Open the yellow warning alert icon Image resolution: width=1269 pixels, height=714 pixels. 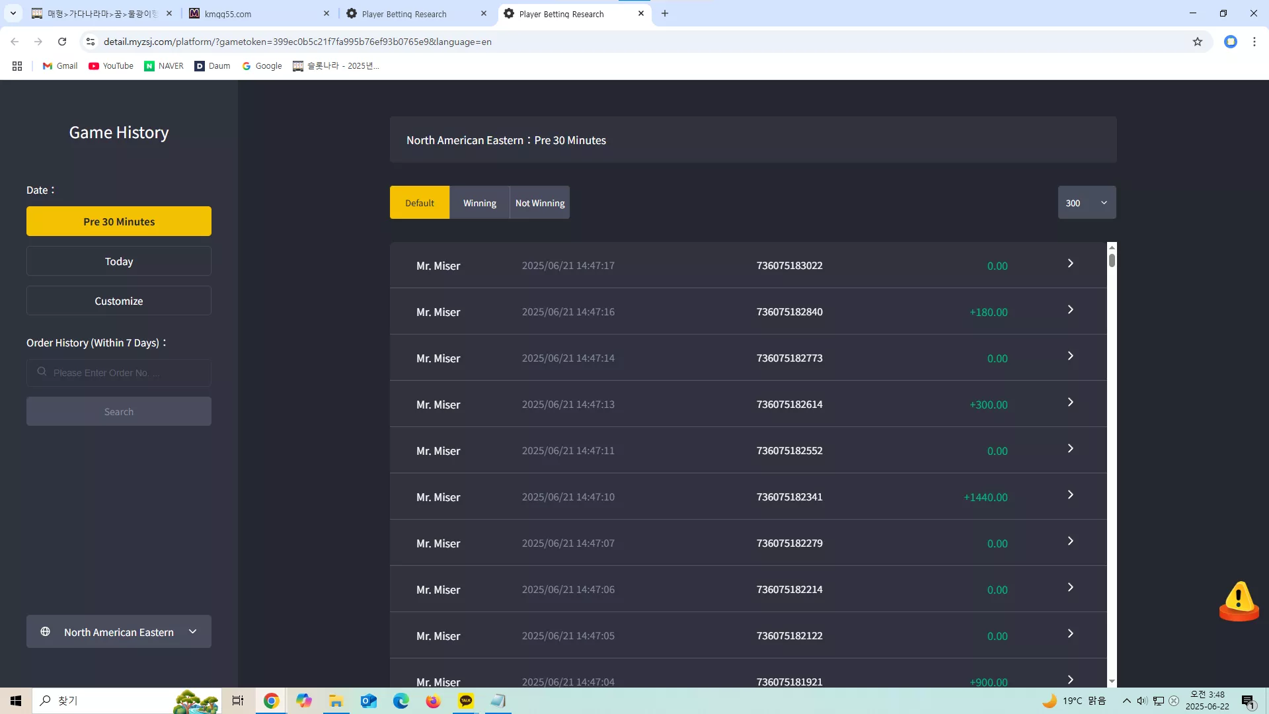coord(1239,601)
